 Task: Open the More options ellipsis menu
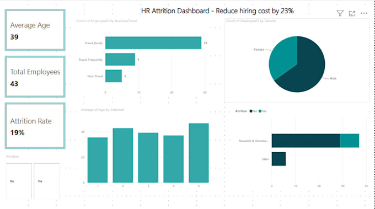tap(364, 13)
